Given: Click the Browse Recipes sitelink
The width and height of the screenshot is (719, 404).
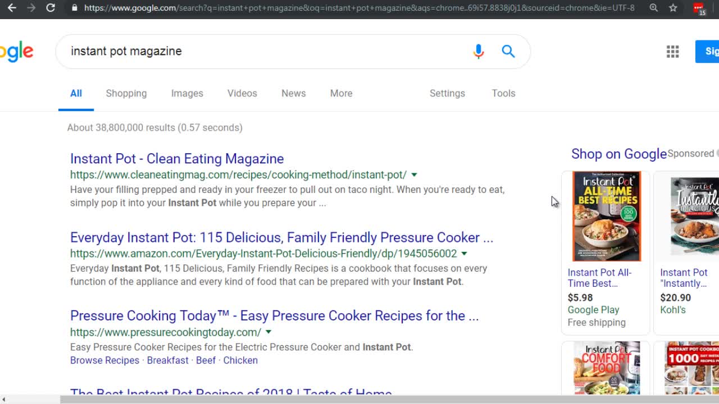Looking at the screenshot, I should [x=104, y=360].
